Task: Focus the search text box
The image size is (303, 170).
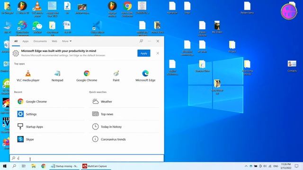Action: tap(87, 158)
